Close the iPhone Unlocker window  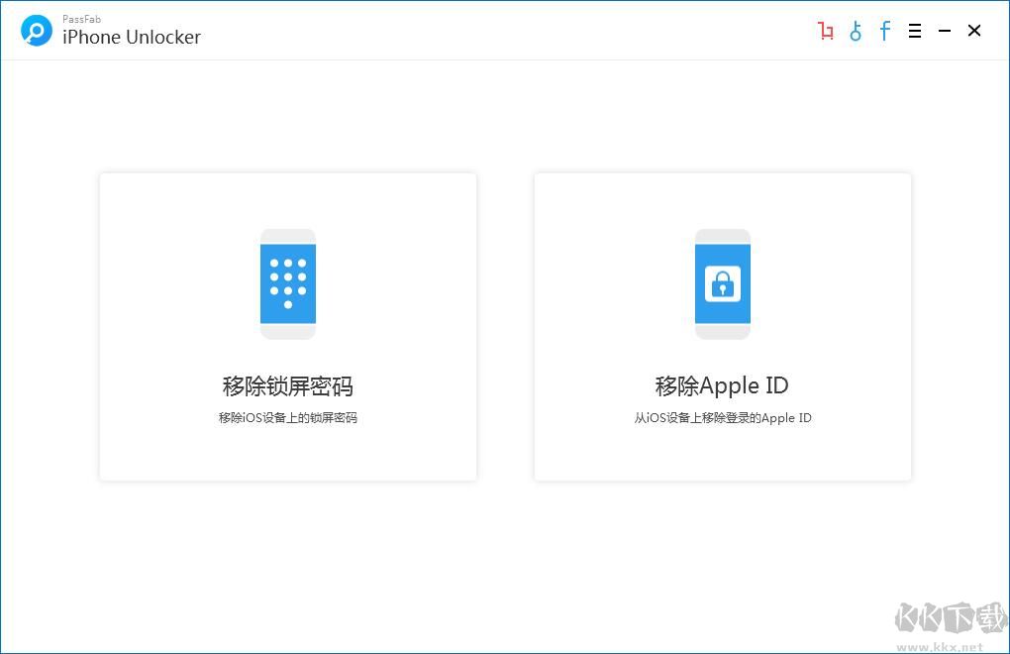coord(973,31)
